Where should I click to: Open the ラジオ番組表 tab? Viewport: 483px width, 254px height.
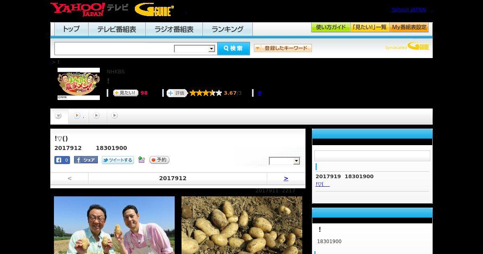[174, 29]
